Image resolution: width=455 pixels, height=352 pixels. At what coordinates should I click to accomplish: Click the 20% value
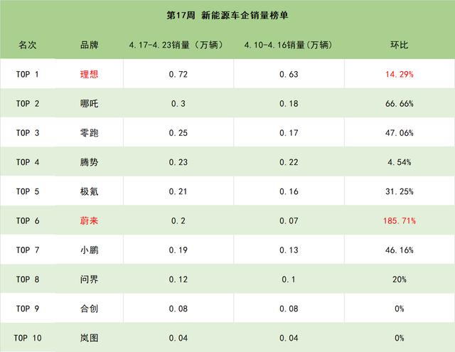[400, 279]
